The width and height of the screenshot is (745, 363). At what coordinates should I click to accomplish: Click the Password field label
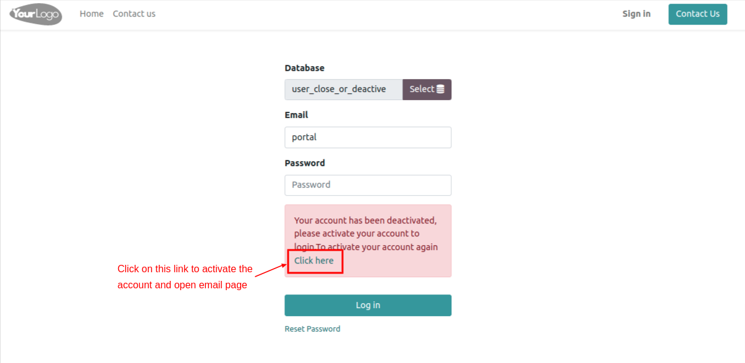(305, 163)
